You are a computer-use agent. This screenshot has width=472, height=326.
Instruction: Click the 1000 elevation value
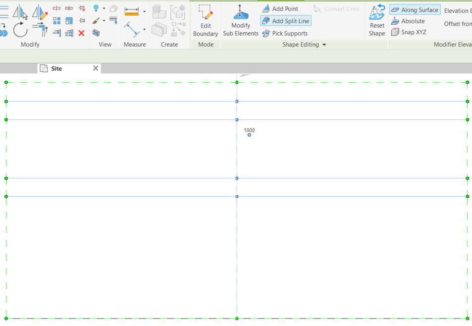(249, 130)
